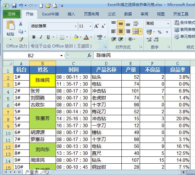Select the green merged cell 张惠芳
The width and height of the screenshot is (195, 175).
click(42, 118)
